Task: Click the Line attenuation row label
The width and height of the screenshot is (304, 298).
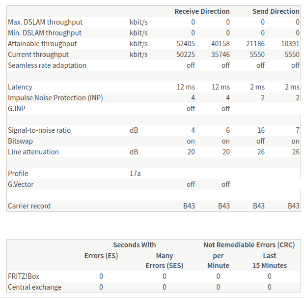Action: pyautogui.click(x=33, y=152)
